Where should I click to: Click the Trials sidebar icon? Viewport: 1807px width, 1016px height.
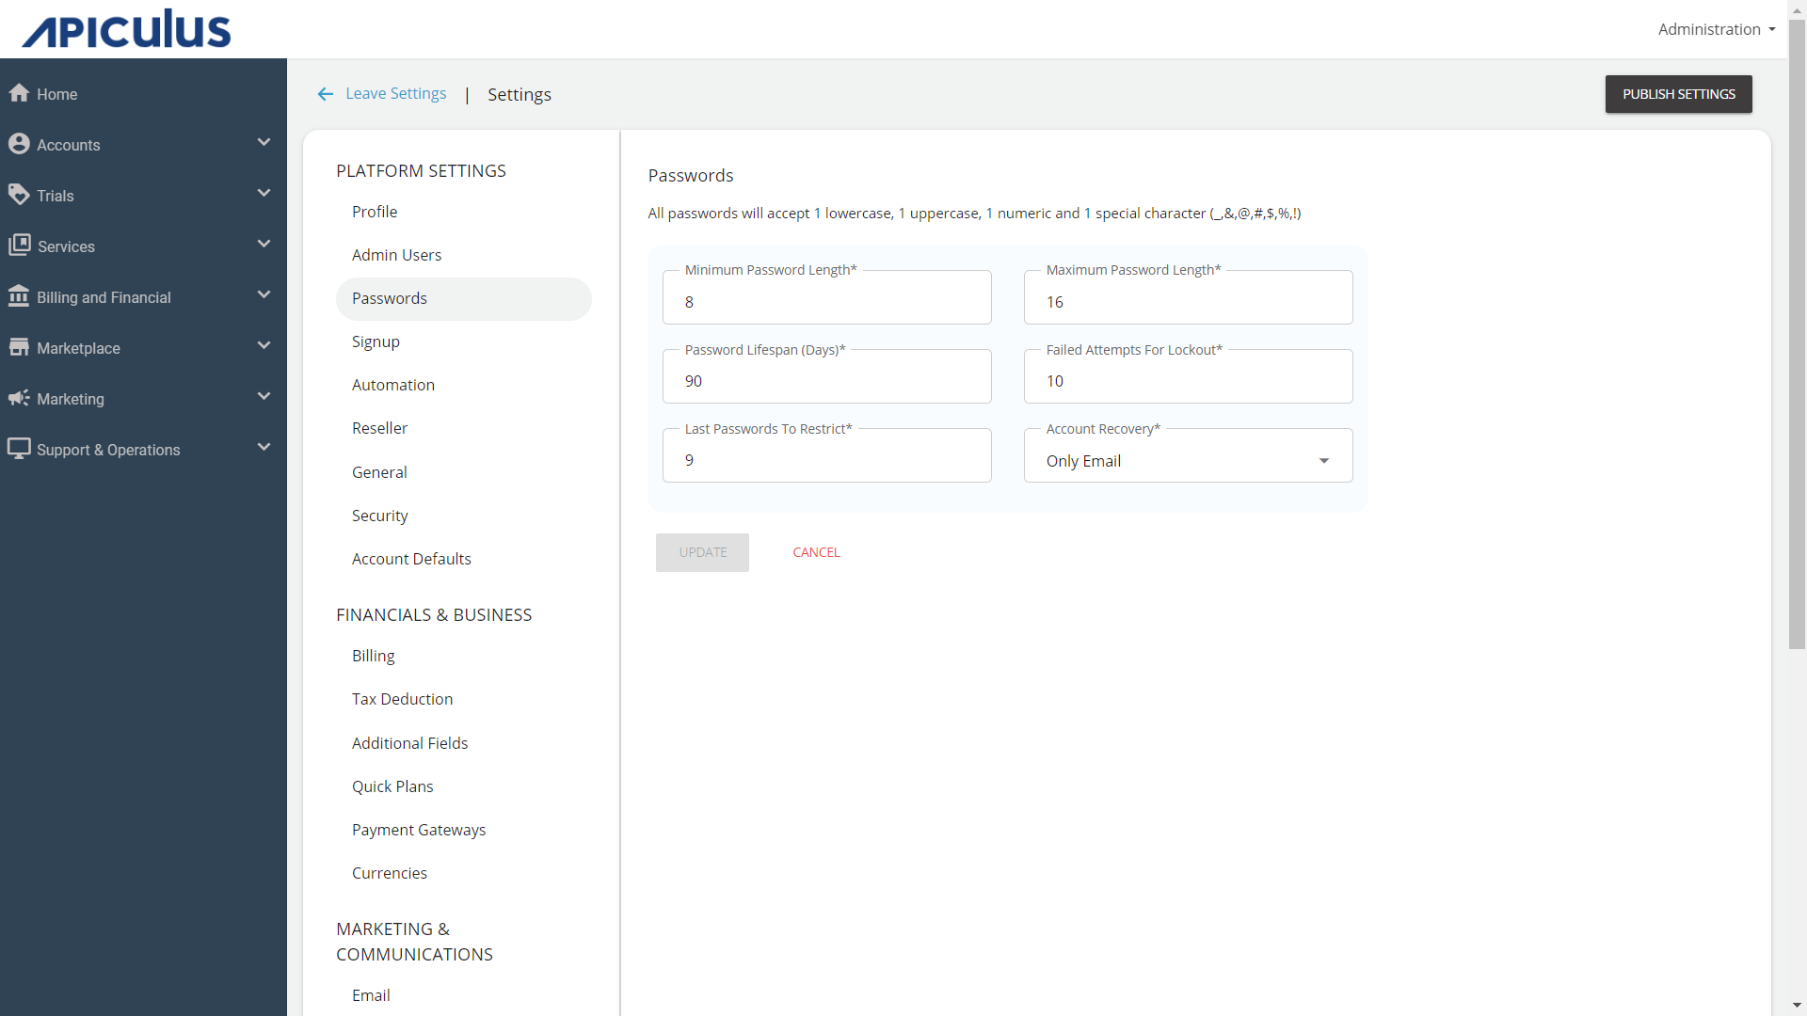coord(20,195)
